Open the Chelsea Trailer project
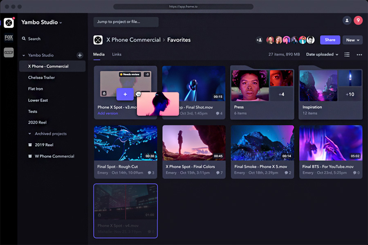The image size is (368, 245). (41, 77)
